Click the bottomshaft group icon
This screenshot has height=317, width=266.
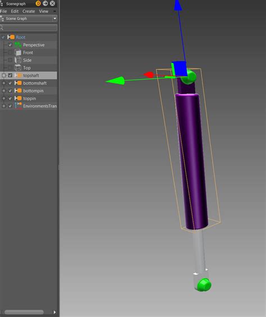pos(18,83)
